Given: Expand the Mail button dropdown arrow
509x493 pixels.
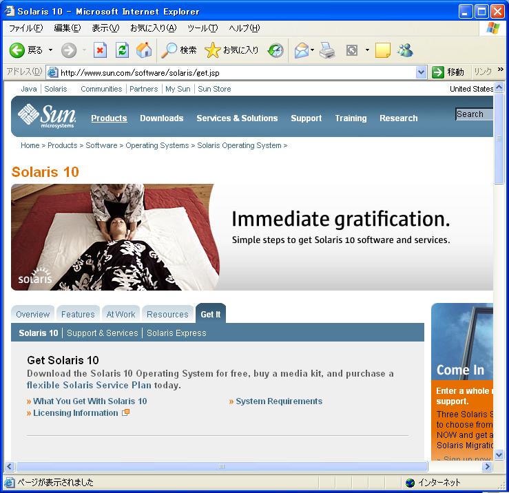Looking at the screenshot, I should pyautogui.click(x=312, y=50).
